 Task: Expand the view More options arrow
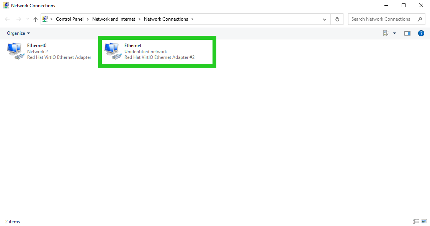[395, 33]
